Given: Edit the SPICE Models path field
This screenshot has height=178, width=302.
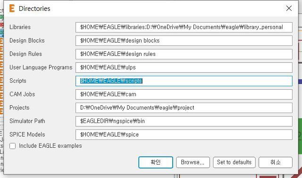Looking at the screenshot, I should [184, 135].
